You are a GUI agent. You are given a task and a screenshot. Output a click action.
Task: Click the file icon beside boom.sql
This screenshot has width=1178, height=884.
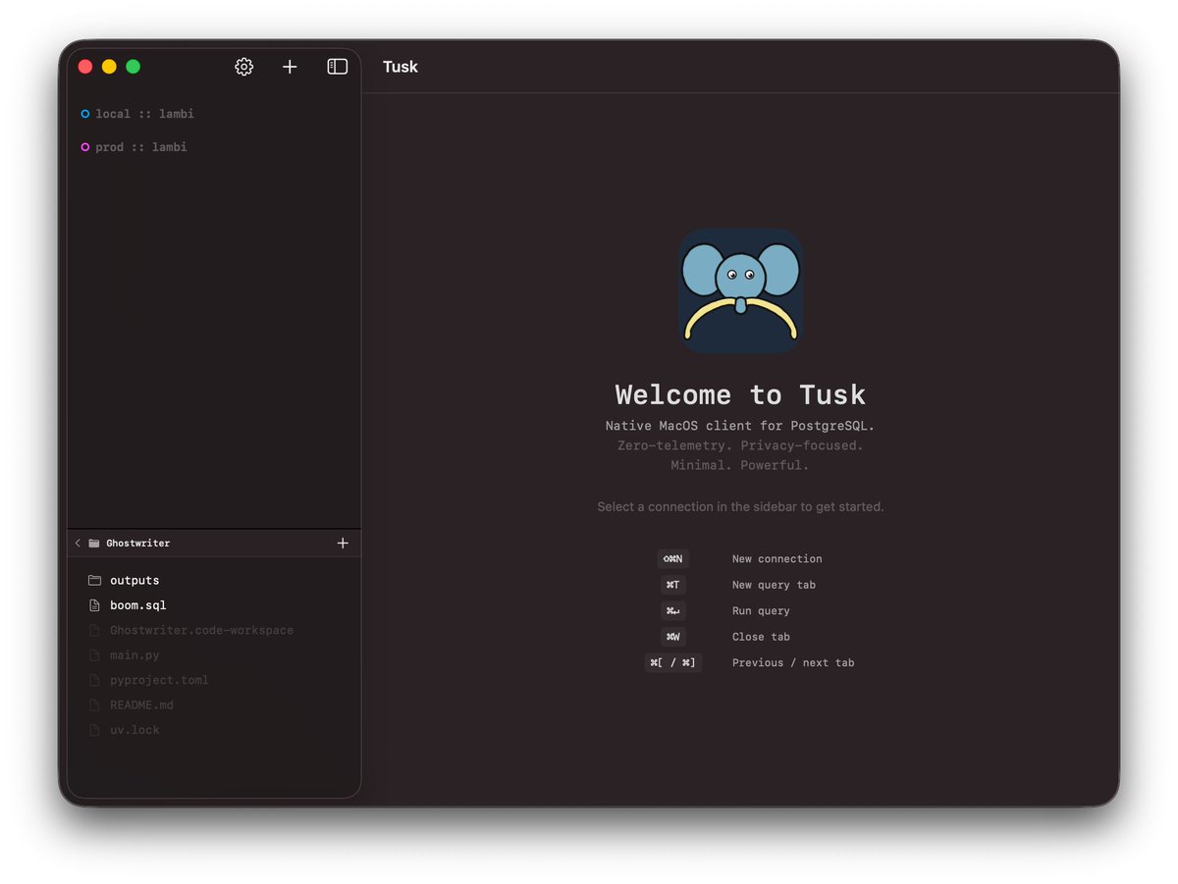click(x=94, y=605)
